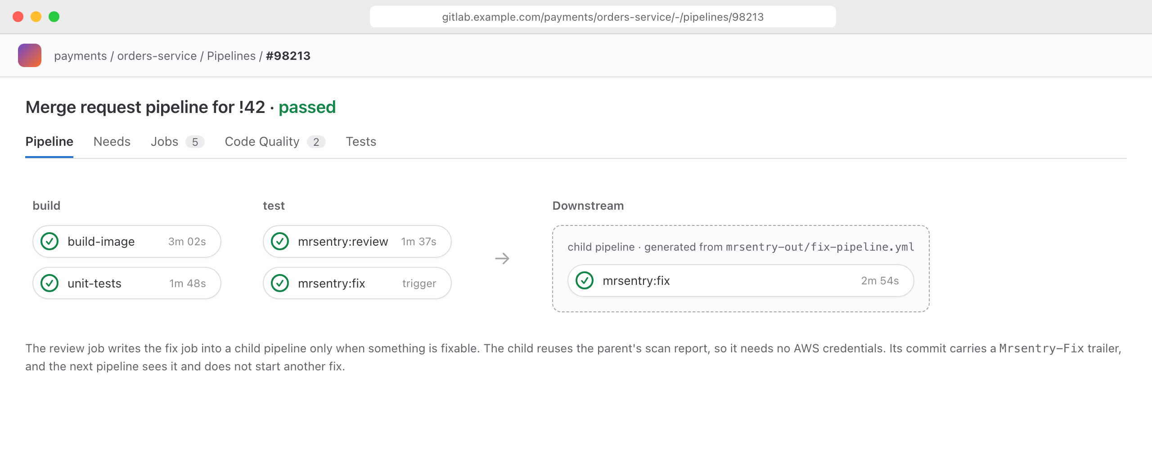Open the unit-tests job
This screenshot has height=468, width=1152.
click(x=127, y=283)
